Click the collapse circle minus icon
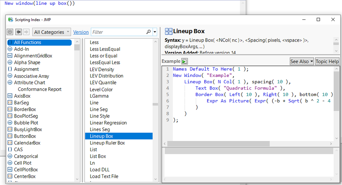The height and width of the screenshot is (185, 342). (10, 32)
